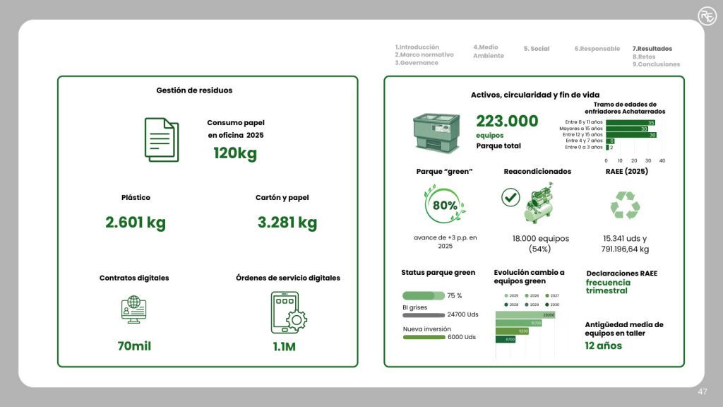Select the 8.Retos navigation item
This screenshot has width=723, height=407.
point(644,57)
